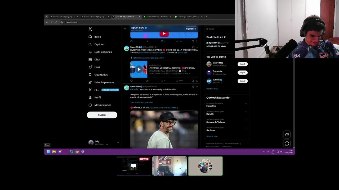Open Perfil in the sidebar
The height and width of the screenshot is (190, 339).
(x=95, y=97)
